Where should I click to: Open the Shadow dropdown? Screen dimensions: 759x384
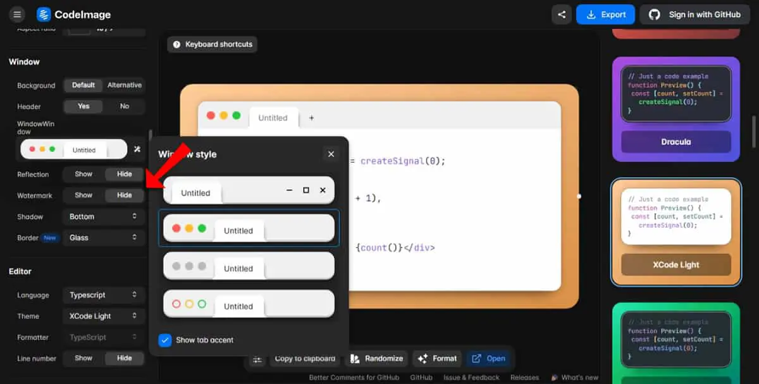pyautogui.click(x=104, y=216)
